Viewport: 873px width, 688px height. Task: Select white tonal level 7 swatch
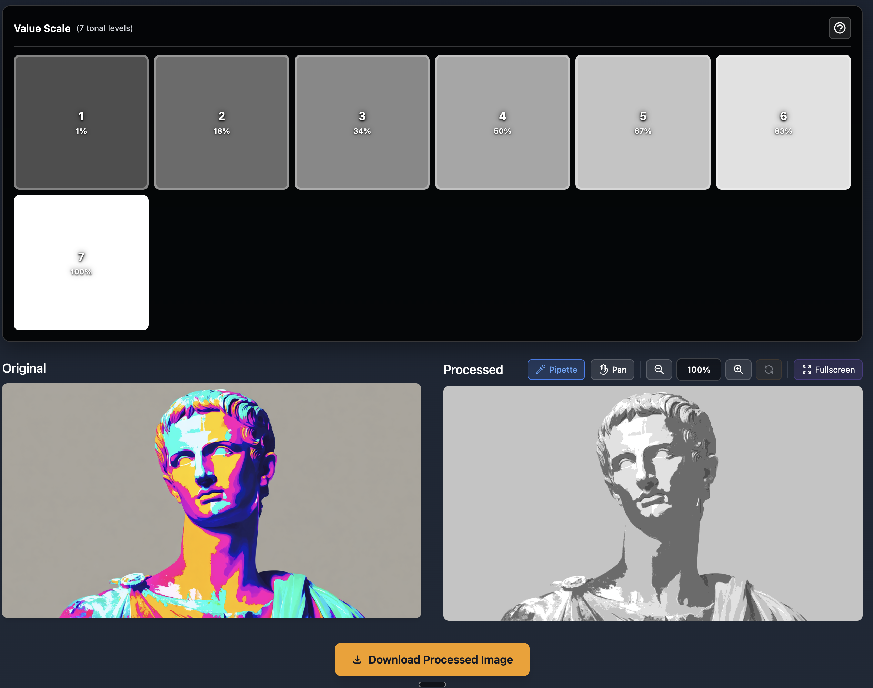click(81, 263)
